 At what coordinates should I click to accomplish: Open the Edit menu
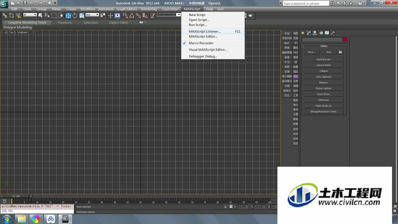14,9
